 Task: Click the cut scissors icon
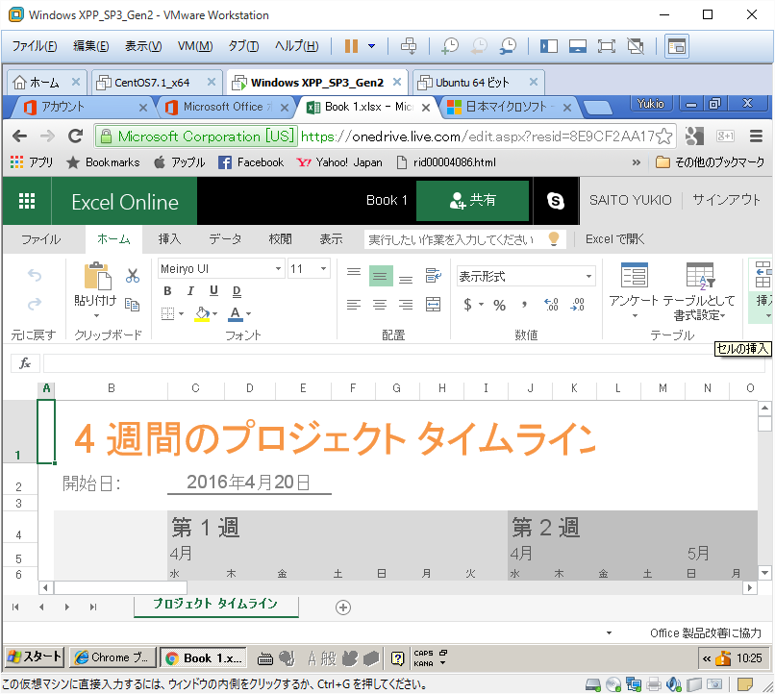[x=133, y=276]
